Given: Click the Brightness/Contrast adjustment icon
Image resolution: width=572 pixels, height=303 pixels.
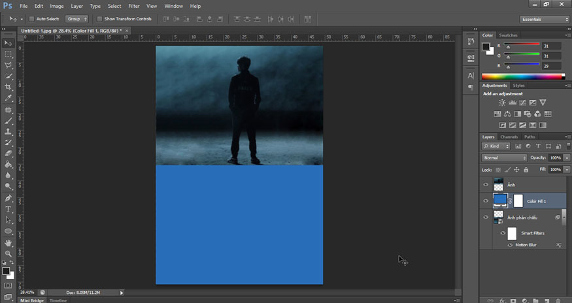Looking at the screenshot, I should pyautogui.click(x=502, y=103).
